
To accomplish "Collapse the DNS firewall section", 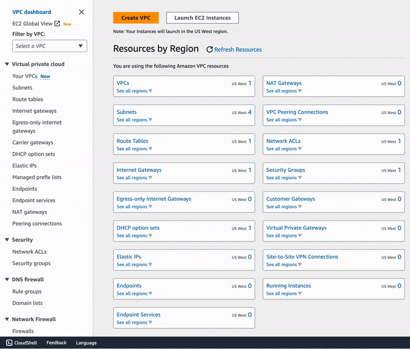I will coord(7,279).
